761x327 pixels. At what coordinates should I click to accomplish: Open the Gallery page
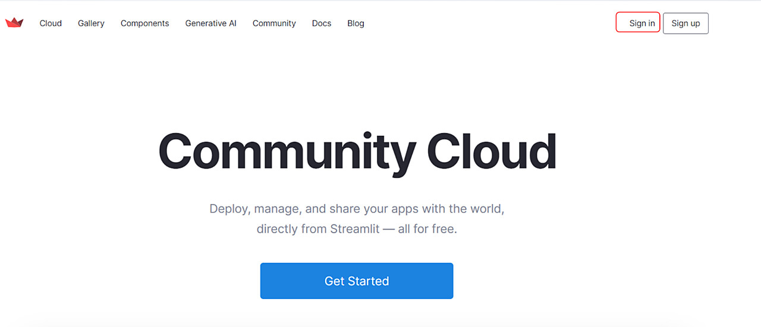91,23
